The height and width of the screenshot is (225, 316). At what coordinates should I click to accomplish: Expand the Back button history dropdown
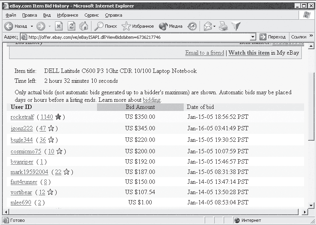31,27
